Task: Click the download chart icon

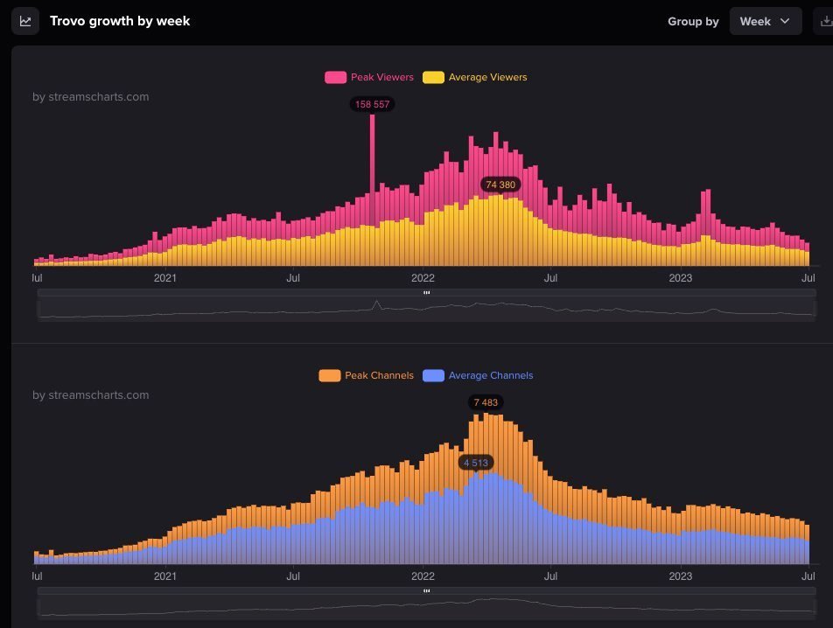Action: (825, 21)
